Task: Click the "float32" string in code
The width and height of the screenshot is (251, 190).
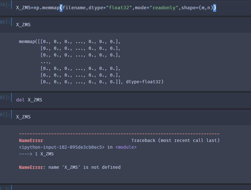Action: tap(119, 8)
